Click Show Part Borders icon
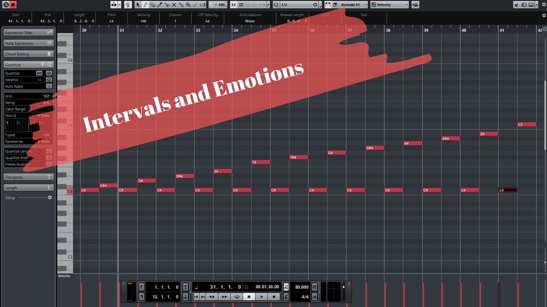547x307 pixels. point(328,5)
